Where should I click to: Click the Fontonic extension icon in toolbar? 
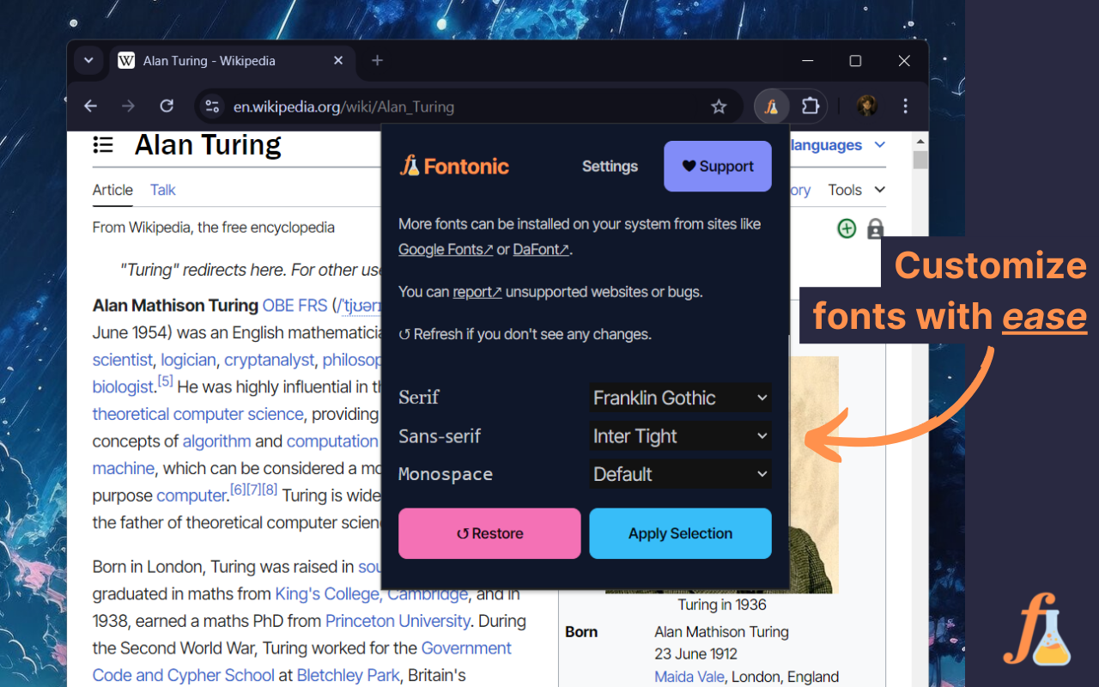pyautogui.click(x=771, y=107)
